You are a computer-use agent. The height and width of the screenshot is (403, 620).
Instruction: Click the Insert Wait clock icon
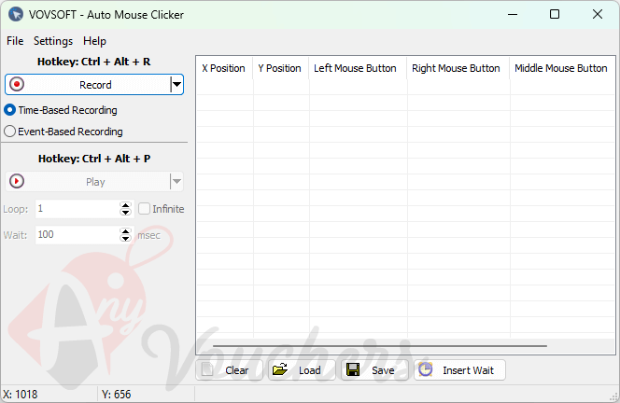(x=426, y=369)
